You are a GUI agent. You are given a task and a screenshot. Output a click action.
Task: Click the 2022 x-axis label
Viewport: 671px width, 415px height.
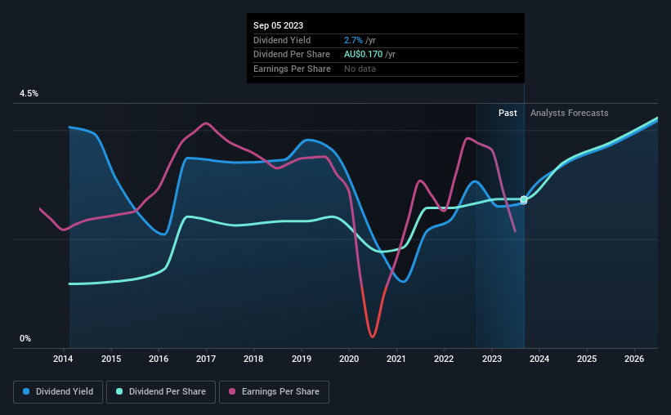[x=444, y=359]
